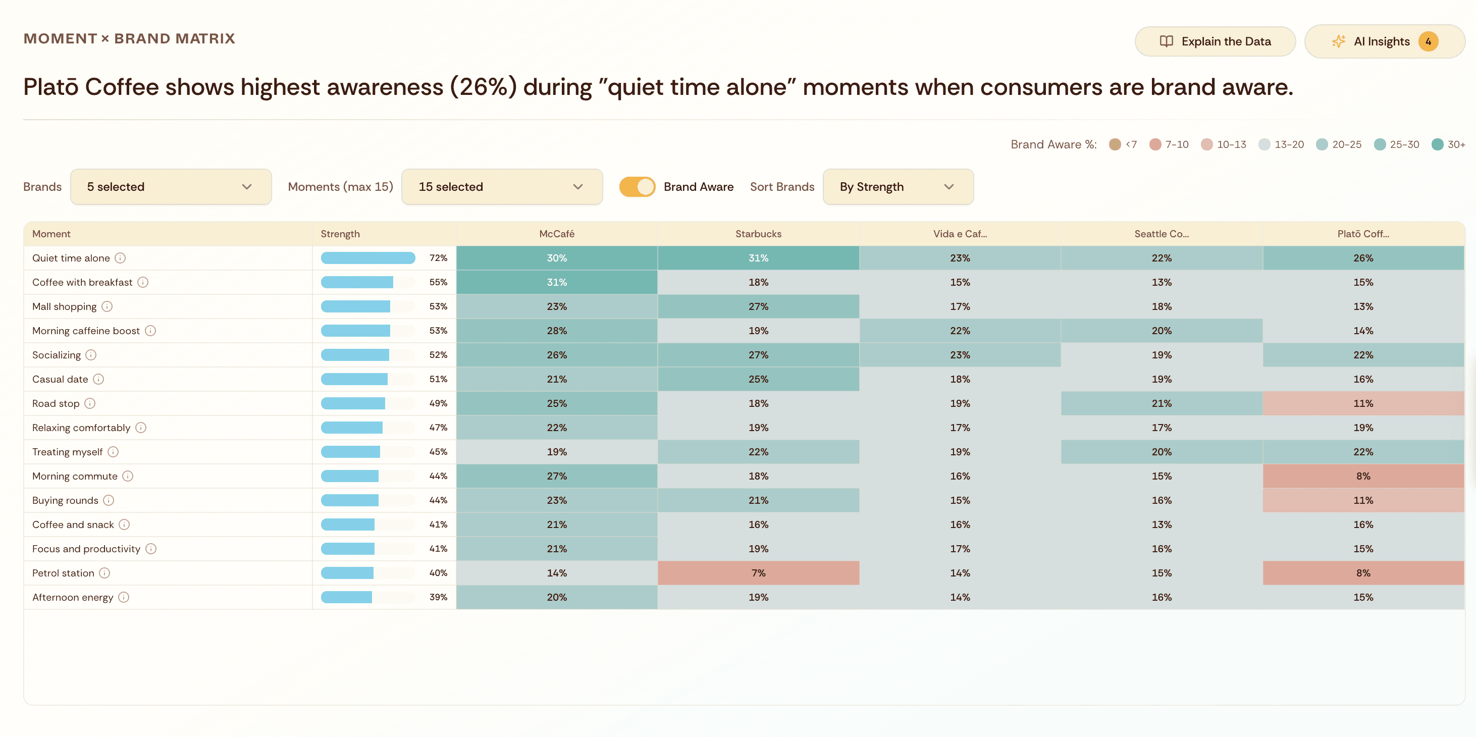1476x737 pixels.
Task: Click the info icon next to Morning commute
Action: pyautogui.click(x=128, y=476)
